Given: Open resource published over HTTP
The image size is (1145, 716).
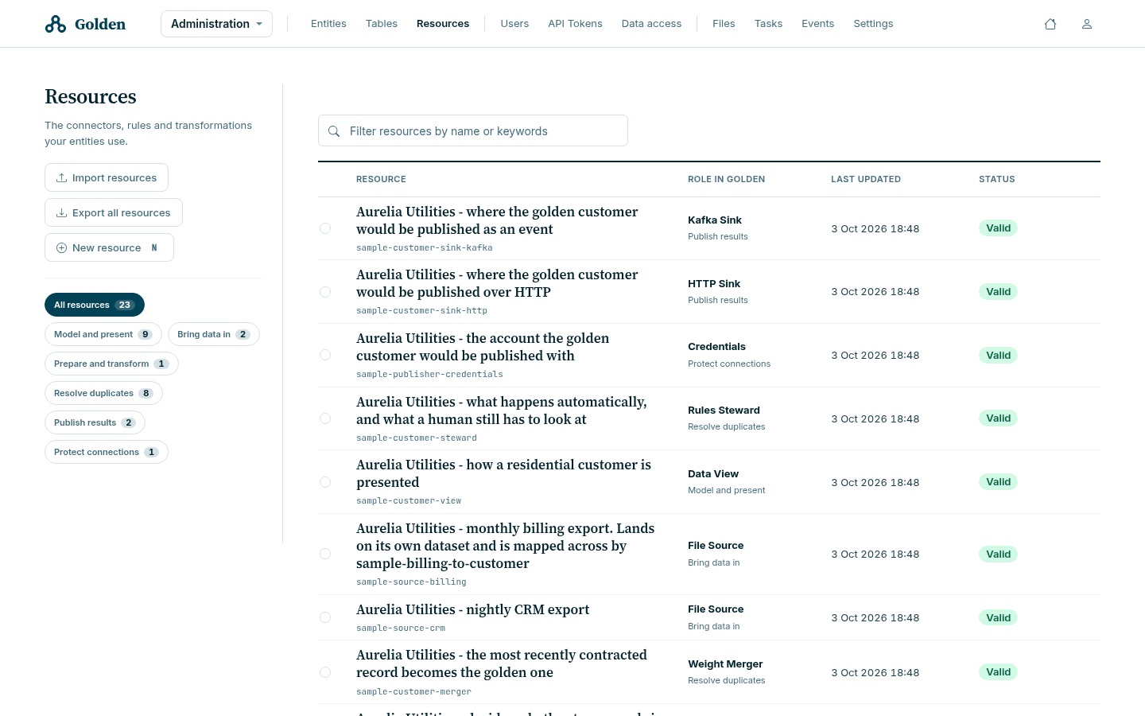Looking at the screenshot, I should click(x=497, y=283).
